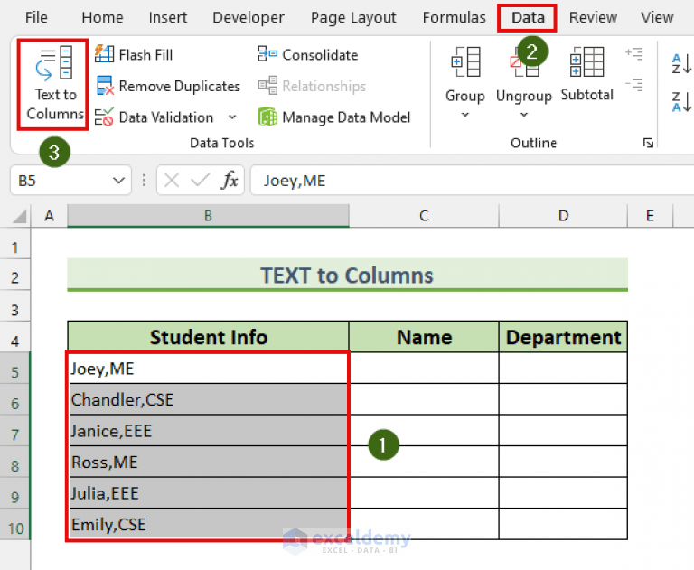Select the Data tab
Image resolution: width=694 pixels, height=570 pixels.
coord(528,18)
